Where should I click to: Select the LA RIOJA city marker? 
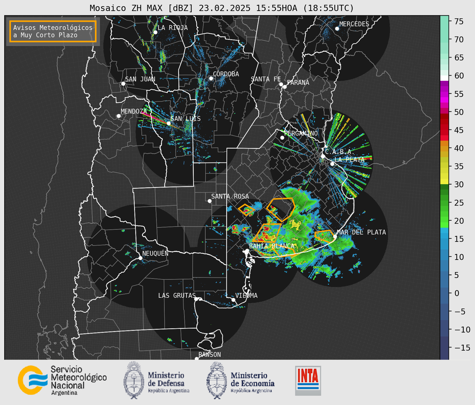click(155, 32)
